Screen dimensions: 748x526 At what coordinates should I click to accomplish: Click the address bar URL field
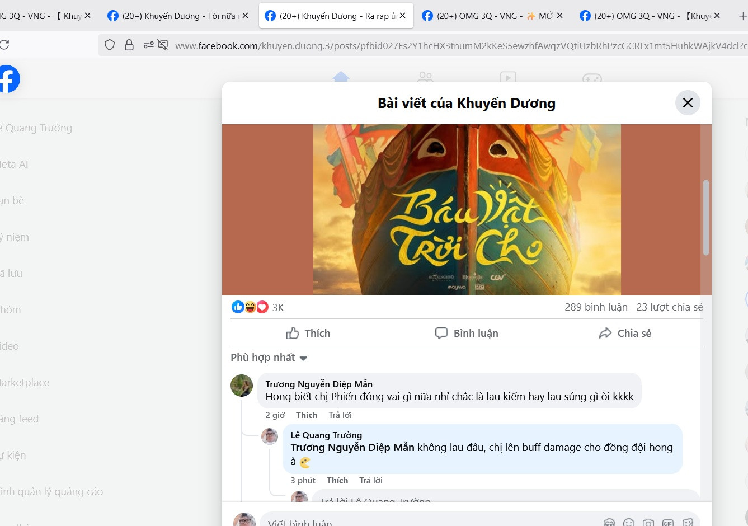pyautogui.click(x=461, y=46)
